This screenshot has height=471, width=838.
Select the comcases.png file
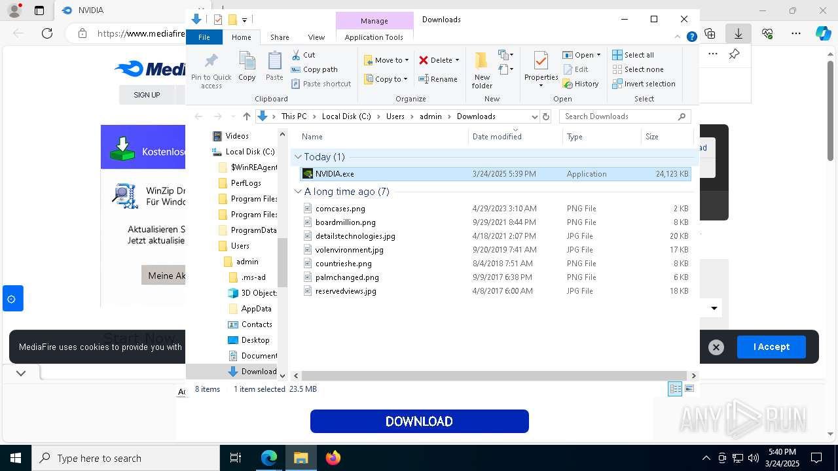coord(496,209)
